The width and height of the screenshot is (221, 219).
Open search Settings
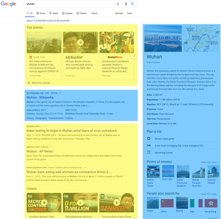coord(119,13)
